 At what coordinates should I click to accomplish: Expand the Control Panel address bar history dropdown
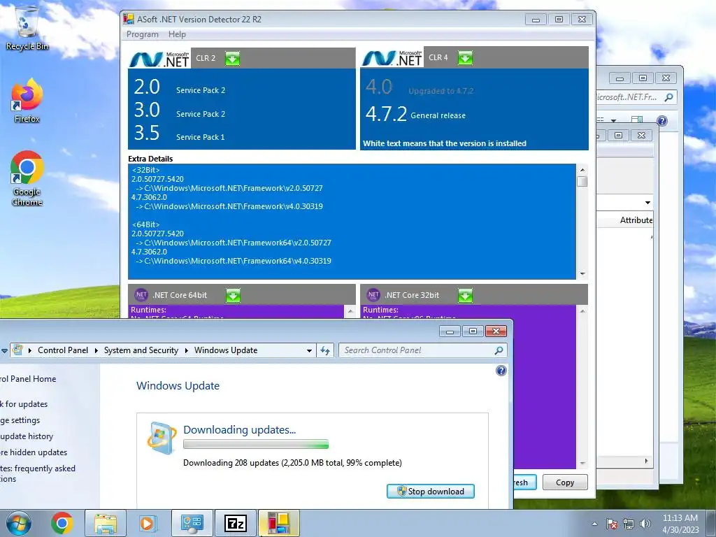pos(309,351)
